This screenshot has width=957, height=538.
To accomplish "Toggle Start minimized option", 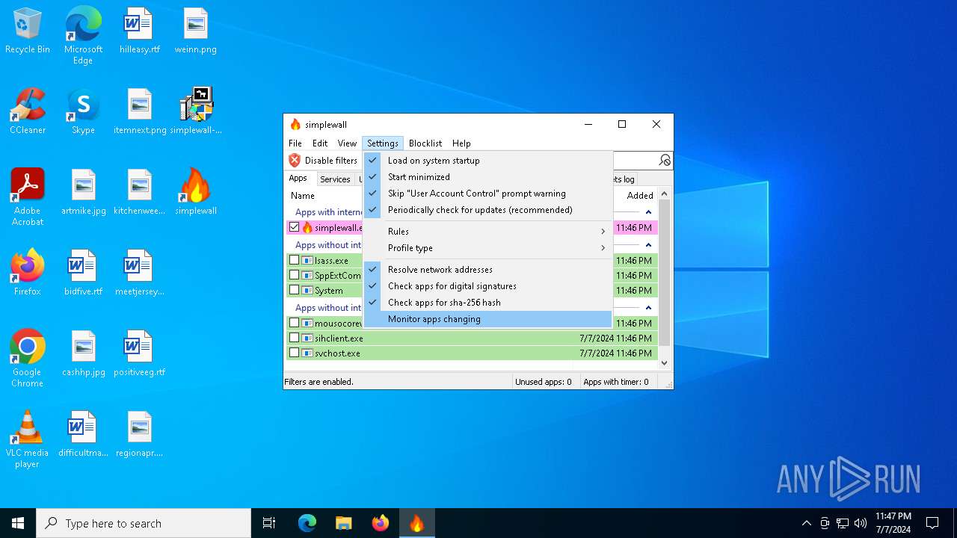I will 487,177.
